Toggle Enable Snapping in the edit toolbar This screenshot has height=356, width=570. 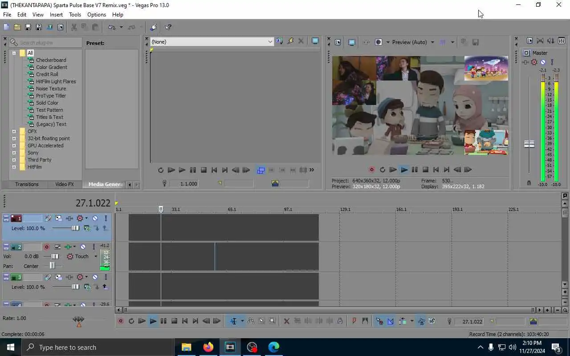[379, 321]
